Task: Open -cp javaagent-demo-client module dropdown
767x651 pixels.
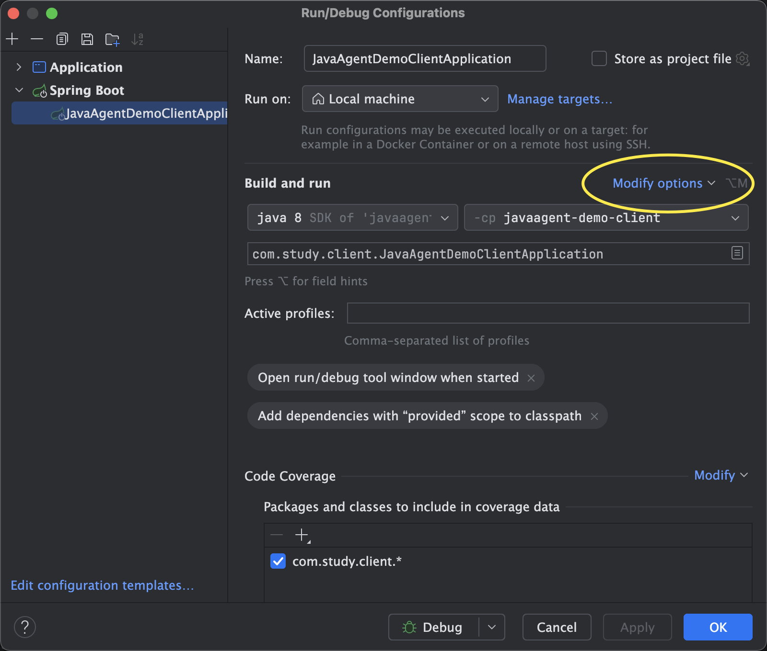Action: tap(606, 218)
